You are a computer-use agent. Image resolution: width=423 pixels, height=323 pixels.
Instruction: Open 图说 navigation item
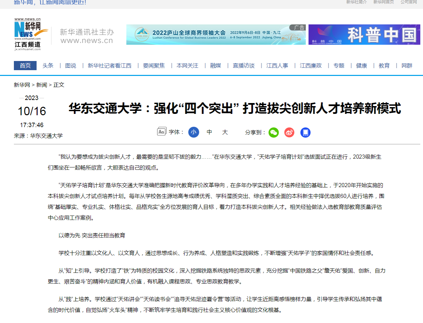(70, 65)
